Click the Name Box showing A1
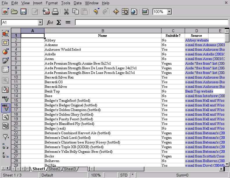The image size is (230, 178). (20, 22)
